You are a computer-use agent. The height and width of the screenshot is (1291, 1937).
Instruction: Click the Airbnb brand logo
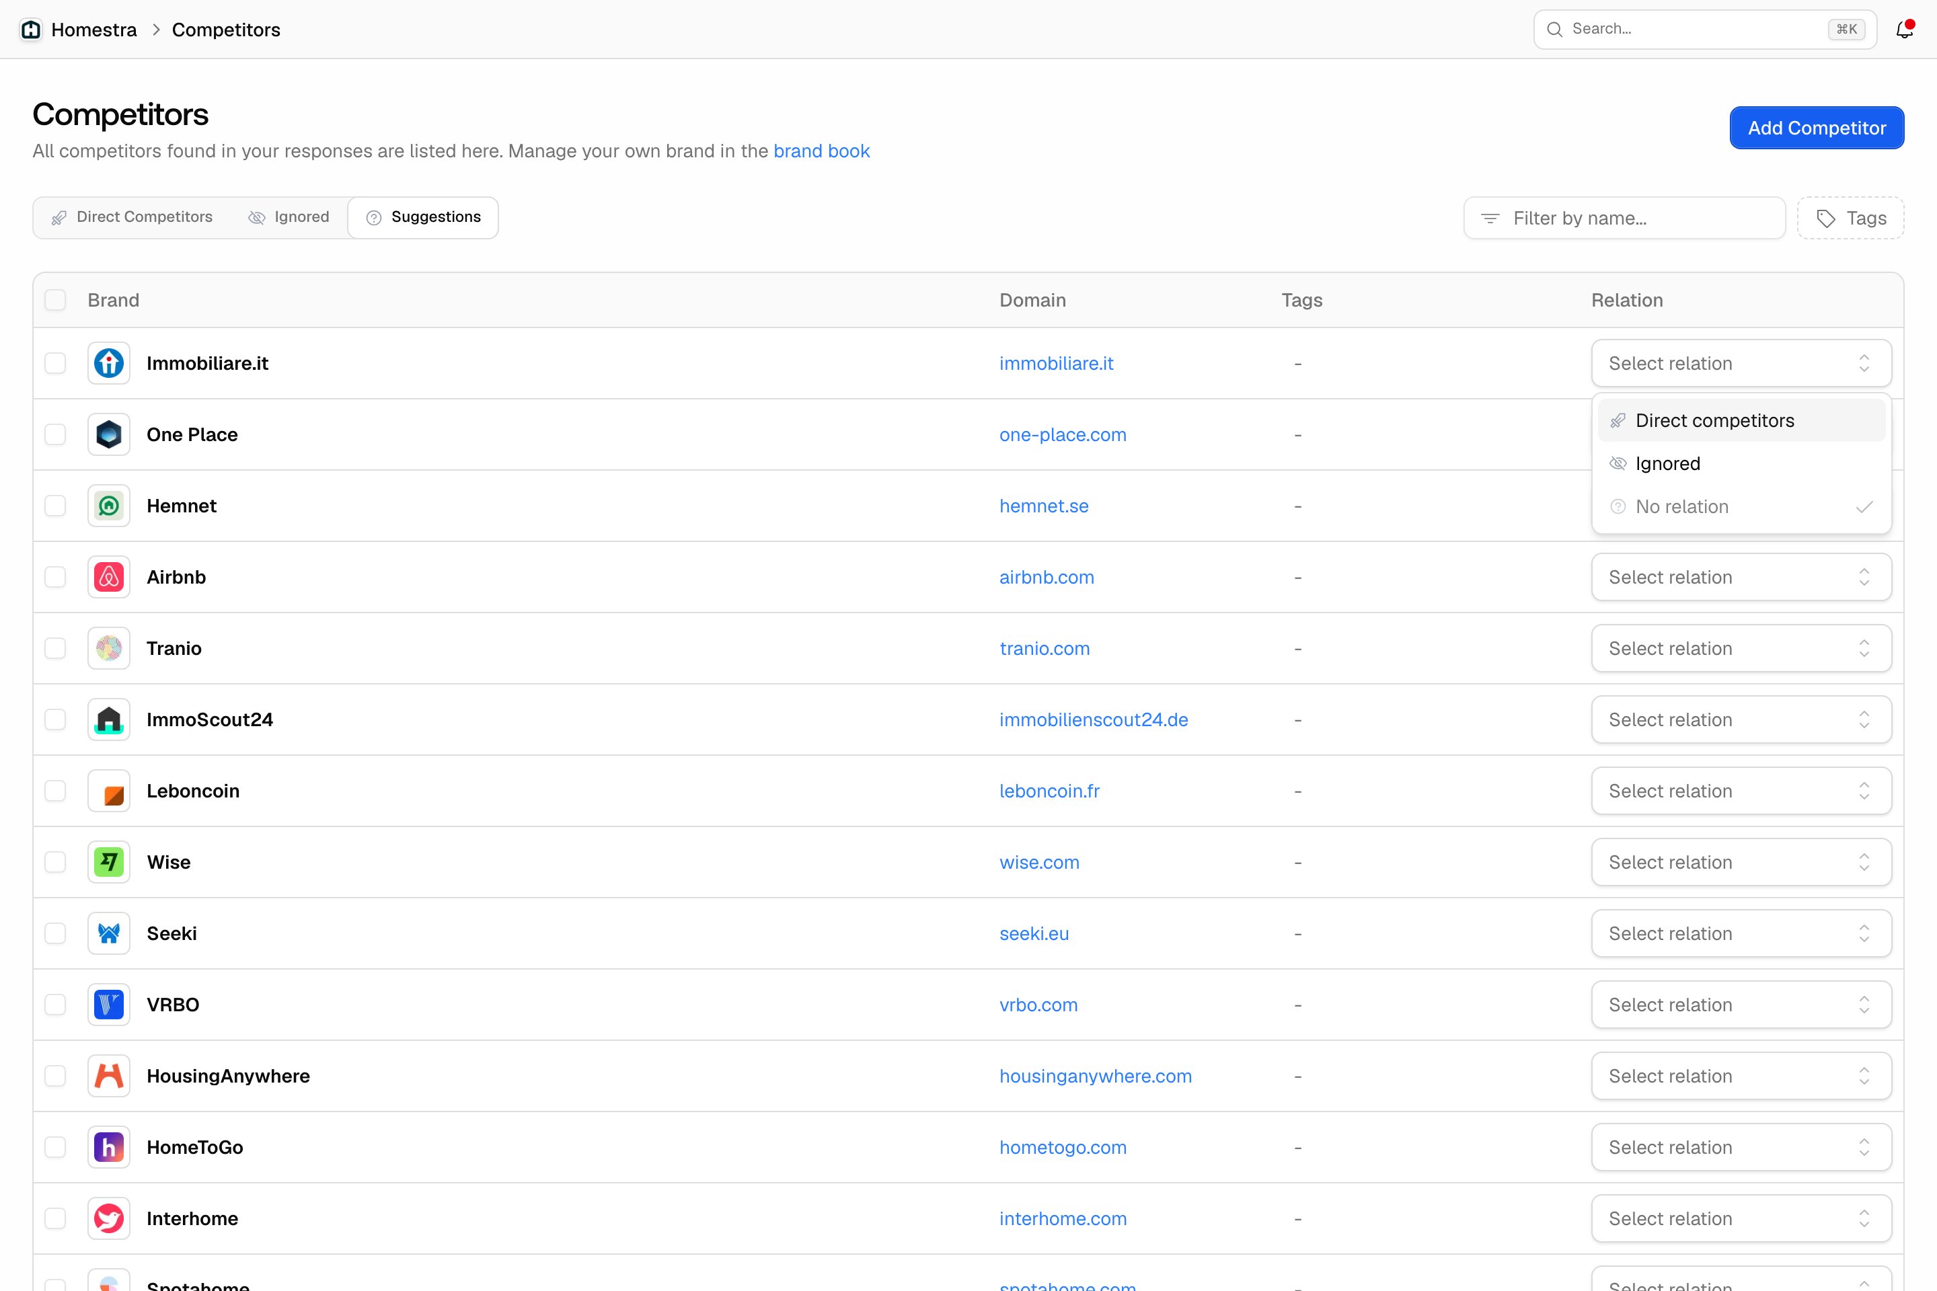click(x=109, y=577)
